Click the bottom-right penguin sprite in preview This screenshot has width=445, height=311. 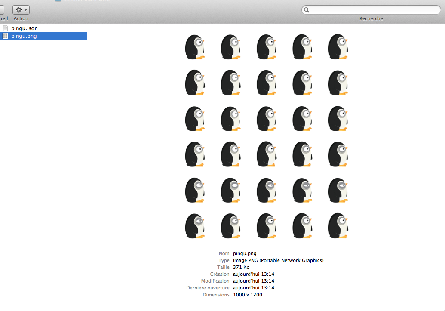[338, 225]
